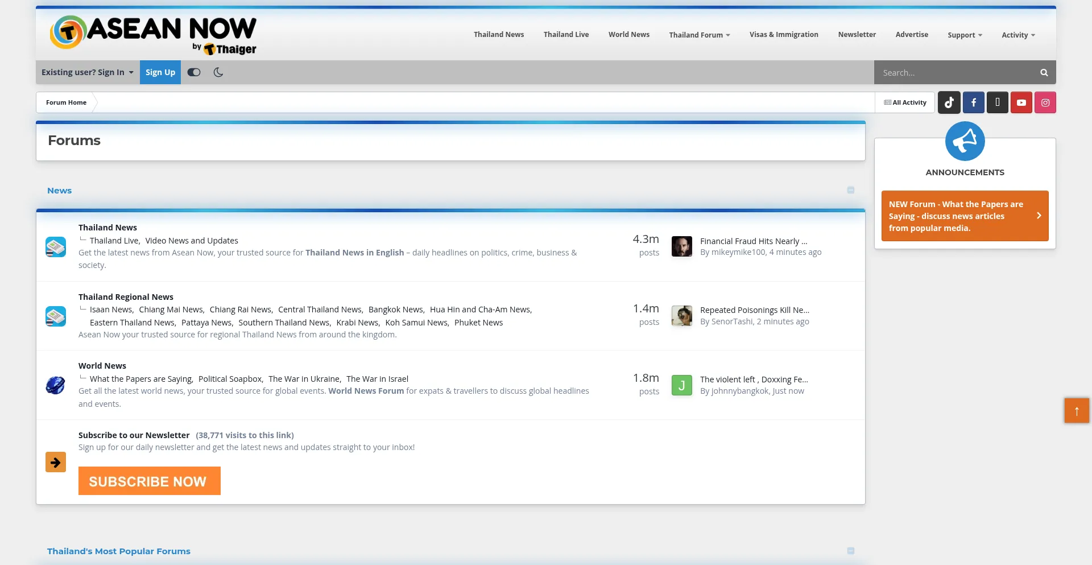Click the Thailand News forum icon
Image resolution: width=1092 pixels, height=565 pixels.
[x=56, y=247]
